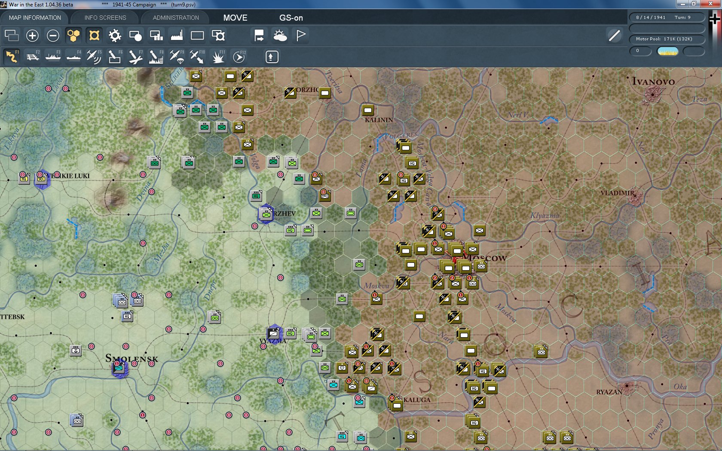Select F2 rail movement mode
Screen dimensions: 722x451
pyautogui.click(x=32, y=57)
